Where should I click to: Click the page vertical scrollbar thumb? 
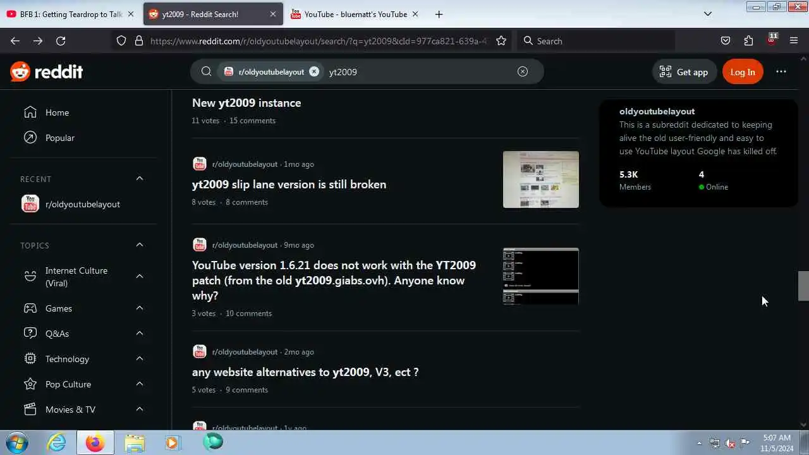pos(803,286)
